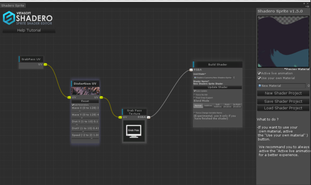311x185 pixels.
Task: Click the Grab Pass Texture UV input knob
Action: pos(120,117)
